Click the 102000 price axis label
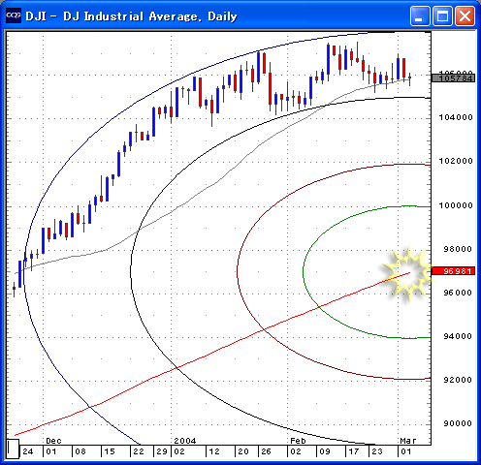481x465 pixels. click(456, 161)
